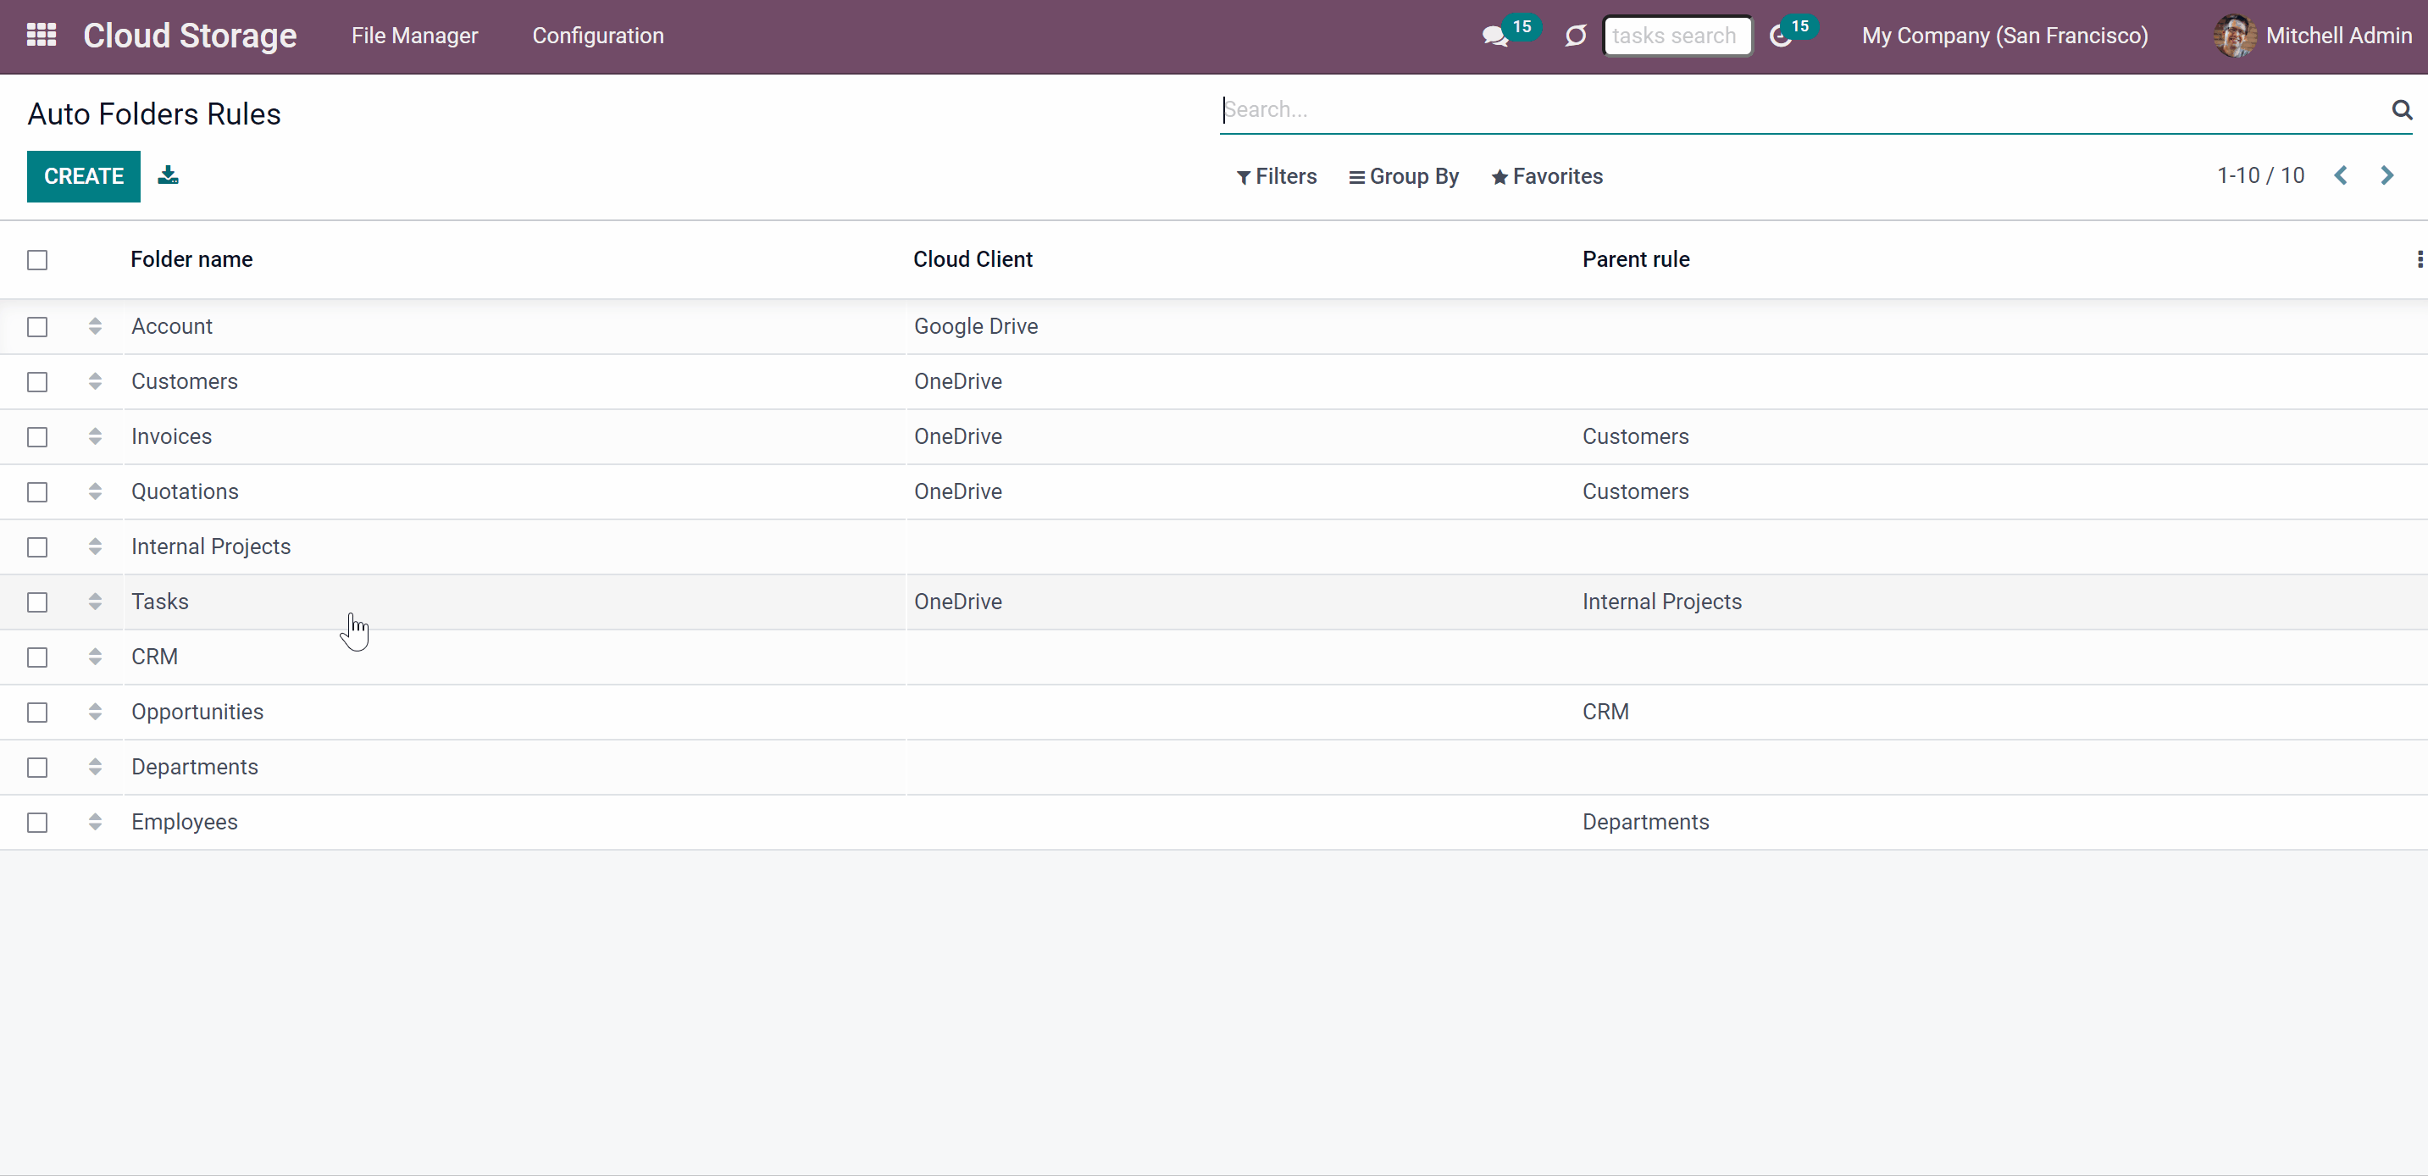Check the Invoices row checkbox
The width and height of the screenshot is (2428, 1176).
(x=38, y=437)
